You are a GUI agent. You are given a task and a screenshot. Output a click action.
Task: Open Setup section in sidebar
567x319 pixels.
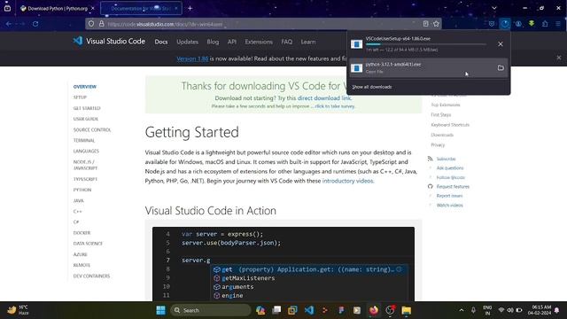(x=80, y=97)
